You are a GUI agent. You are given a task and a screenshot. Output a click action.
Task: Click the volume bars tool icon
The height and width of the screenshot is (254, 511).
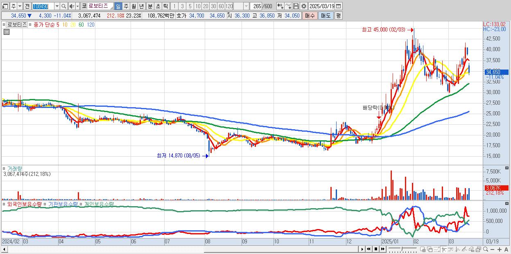[471, 250]
